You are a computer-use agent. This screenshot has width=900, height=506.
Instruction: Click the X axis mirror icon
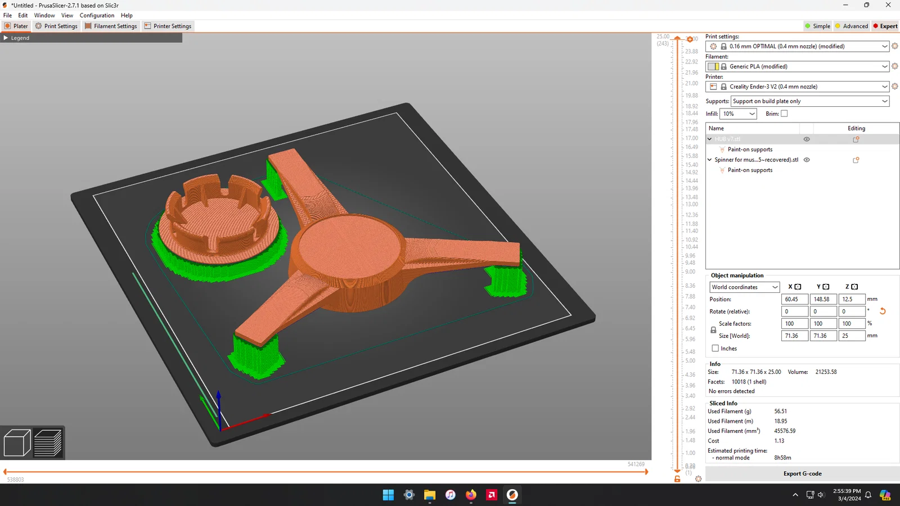[x=798, y=287]
